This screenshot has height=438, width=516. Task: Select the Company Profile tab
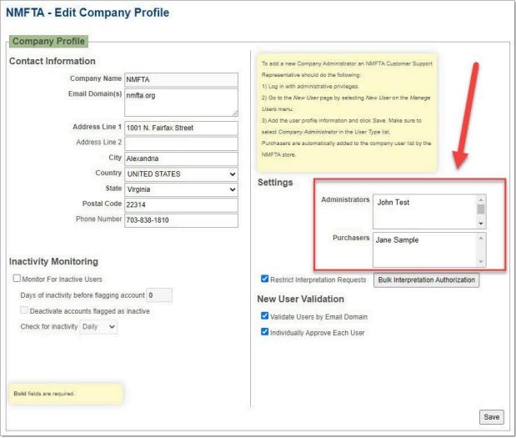(x=48, y=41)
